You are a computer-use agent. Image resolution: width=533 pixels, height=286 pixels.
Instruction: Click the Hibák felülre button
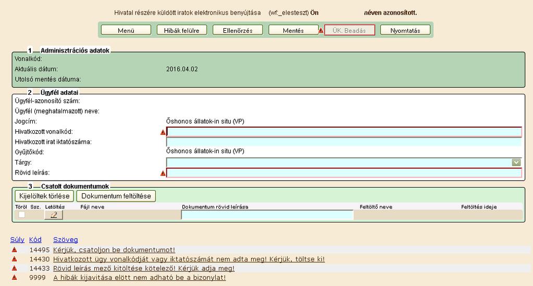point(181,30)
